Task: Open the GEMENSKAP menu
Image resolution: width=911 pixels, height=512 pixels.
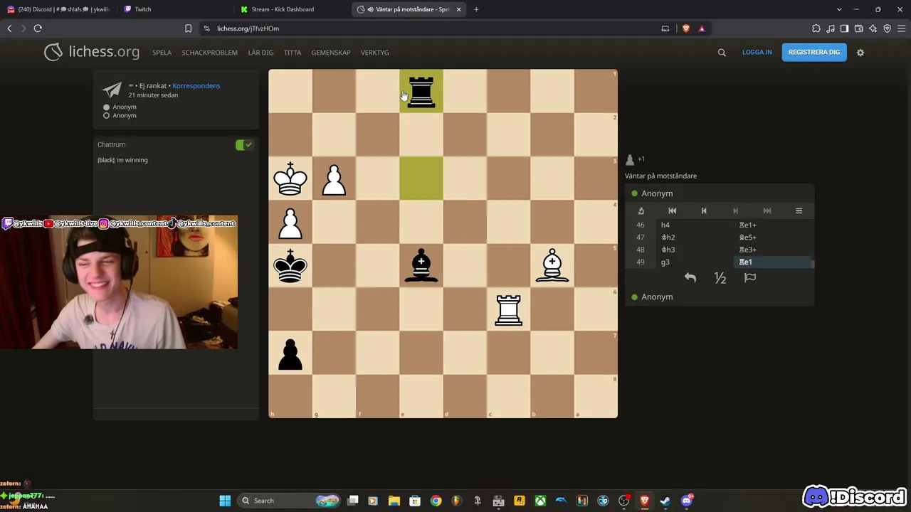Action: 331,53
